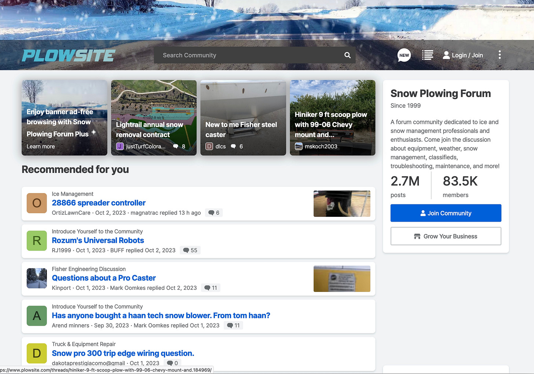This screenshot has width=534, height=374.
Task: Click Introduce Yourself label above Rozum's thread
Action: pos(97,232)
